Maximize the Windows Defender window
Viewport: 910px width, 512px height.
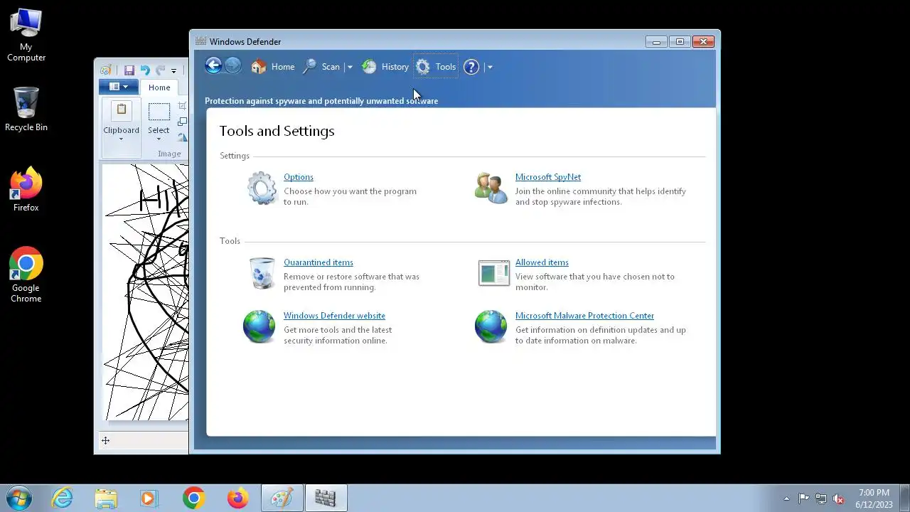coord(680,41)
